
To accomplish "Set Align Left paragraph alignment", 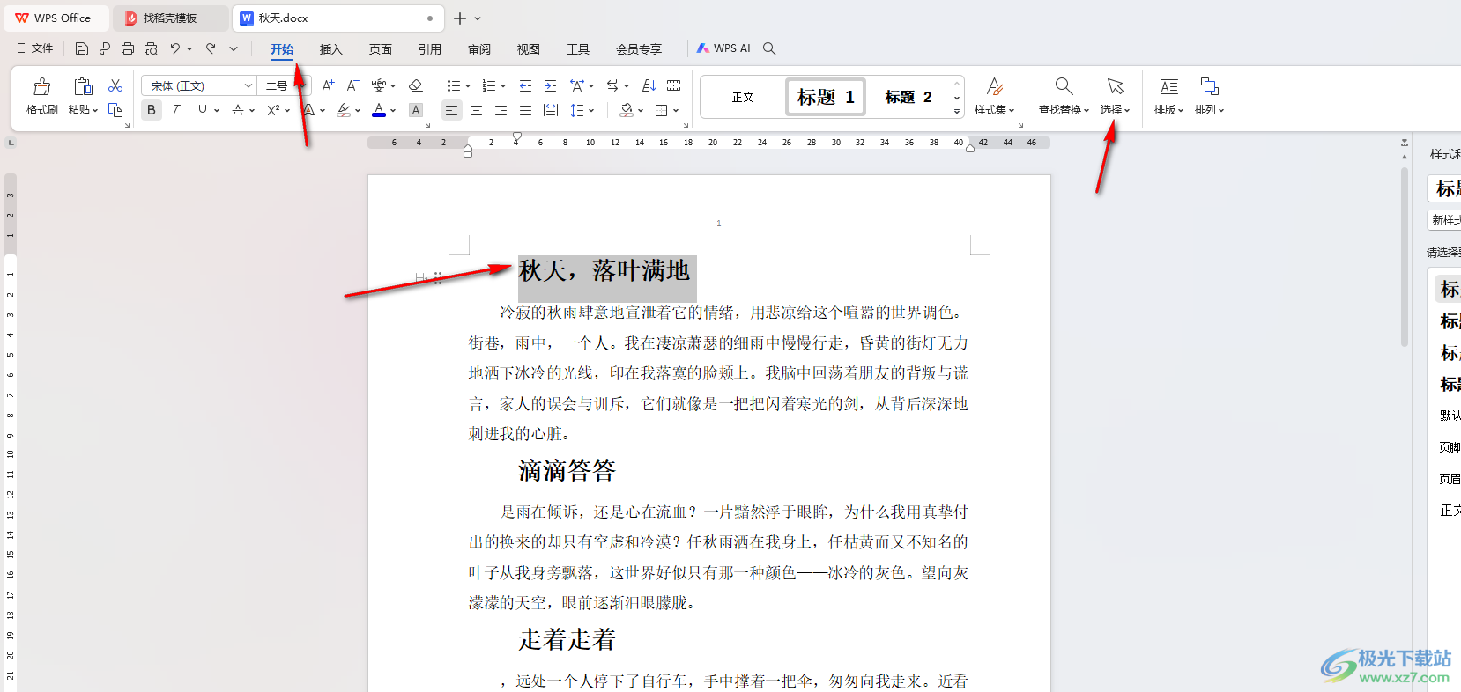I will 451,110.
